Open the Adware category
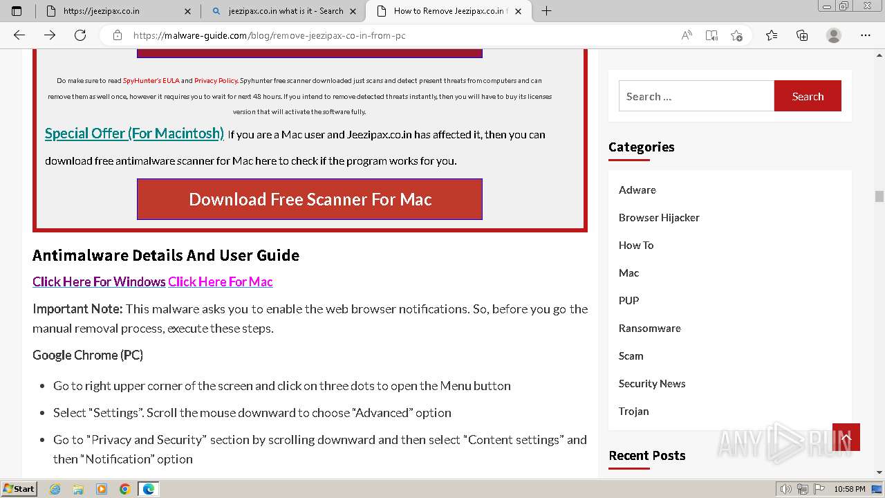The width and height of the screenshot is (885, 498). coord(637,190)
